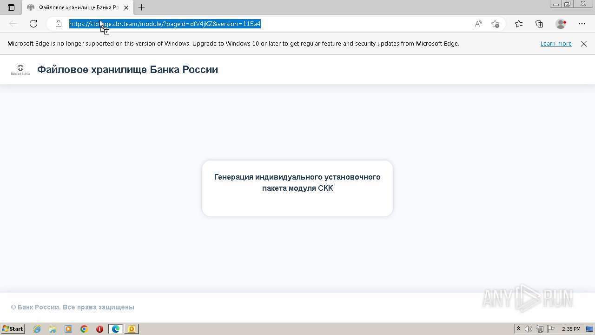This screenshot has height=335, width=595.
Task: Follow the Learn more link
Action: (x=556, y=43)
